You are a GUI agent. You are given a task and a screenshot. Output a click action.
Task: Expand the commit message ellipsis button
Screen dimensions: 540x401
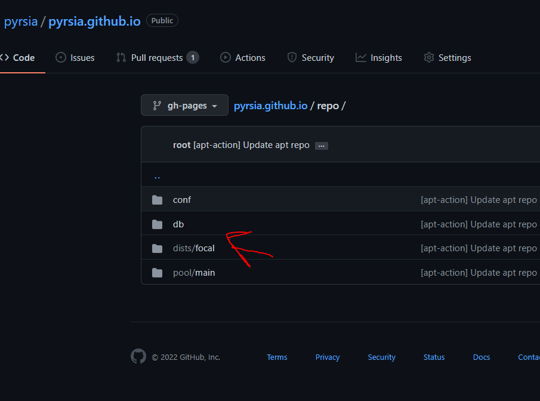pos(321,146)
